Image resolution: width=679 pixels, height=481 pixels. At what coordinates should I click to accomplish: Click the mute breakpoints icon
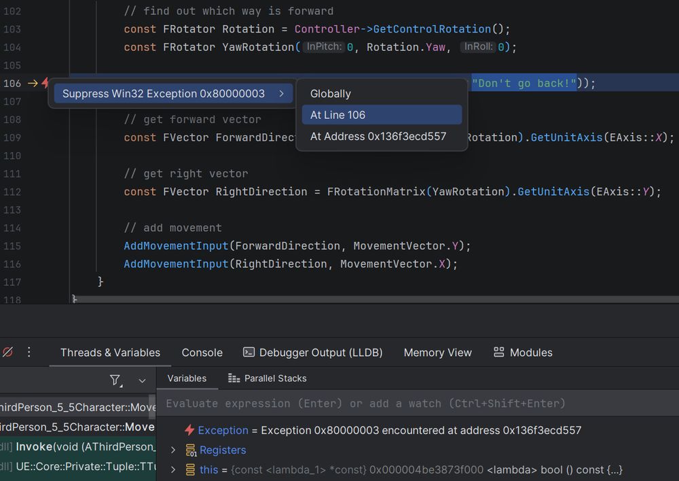7,352
